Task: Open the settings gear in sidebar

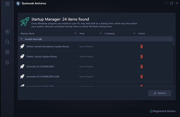Action: point(7,62)
